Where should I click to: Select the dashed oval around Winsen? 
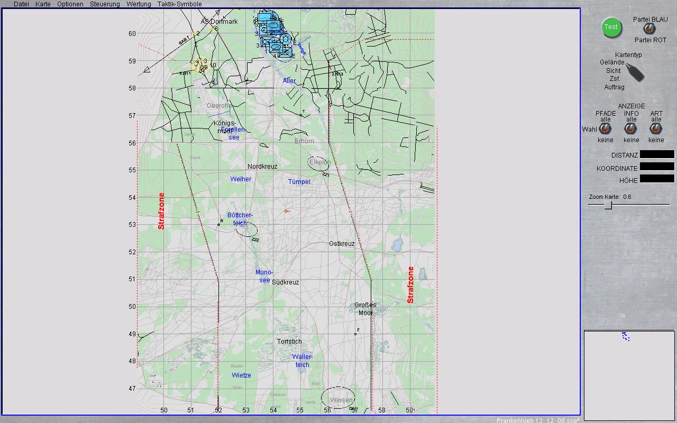pyautogui.click(x=338, y=398)
